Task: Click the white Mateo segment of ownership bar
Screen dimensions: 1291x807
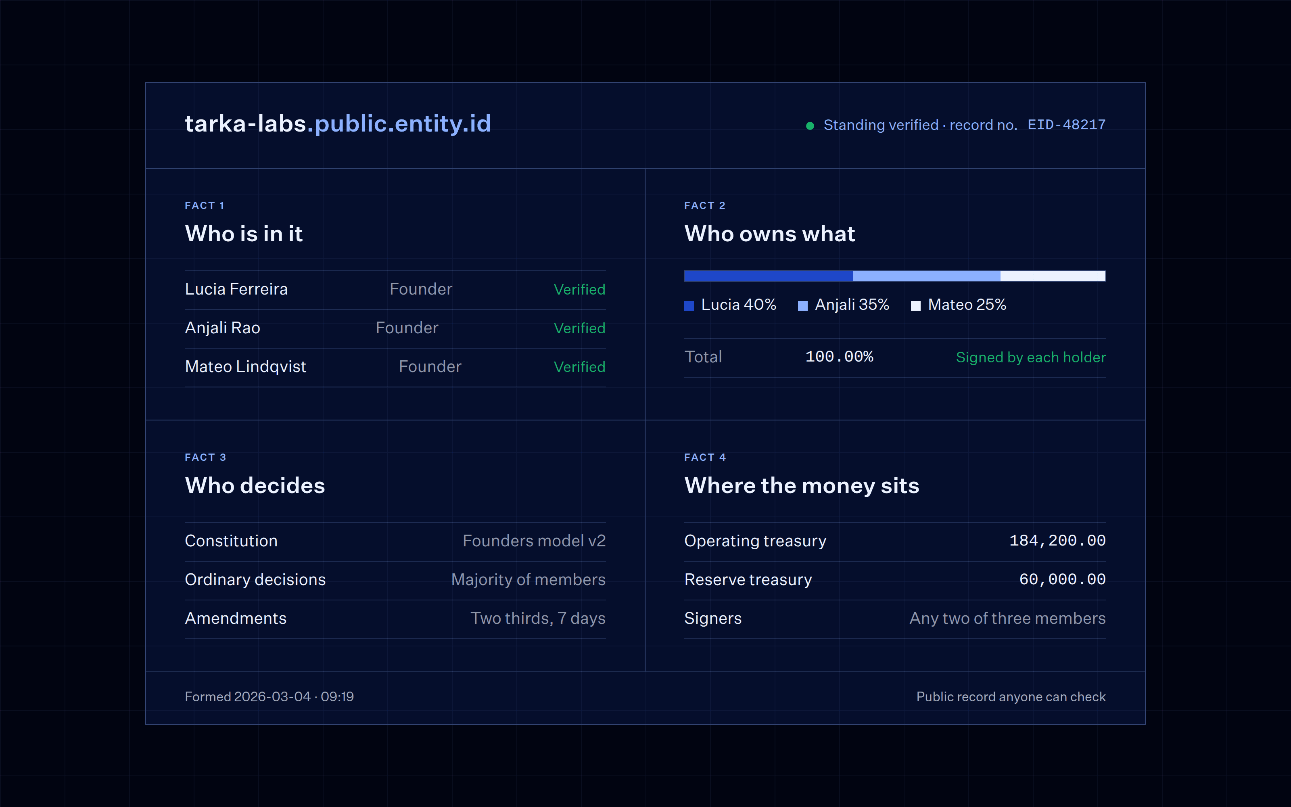Action: tap(1053, 276)
